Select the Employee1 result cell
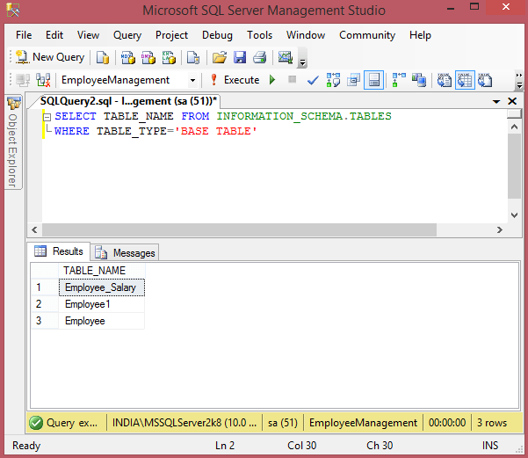 point(102,304)
